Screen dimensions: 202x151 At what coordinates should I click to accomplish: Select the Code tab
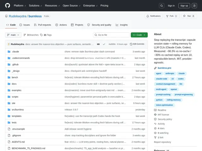(x=11, y=25)
